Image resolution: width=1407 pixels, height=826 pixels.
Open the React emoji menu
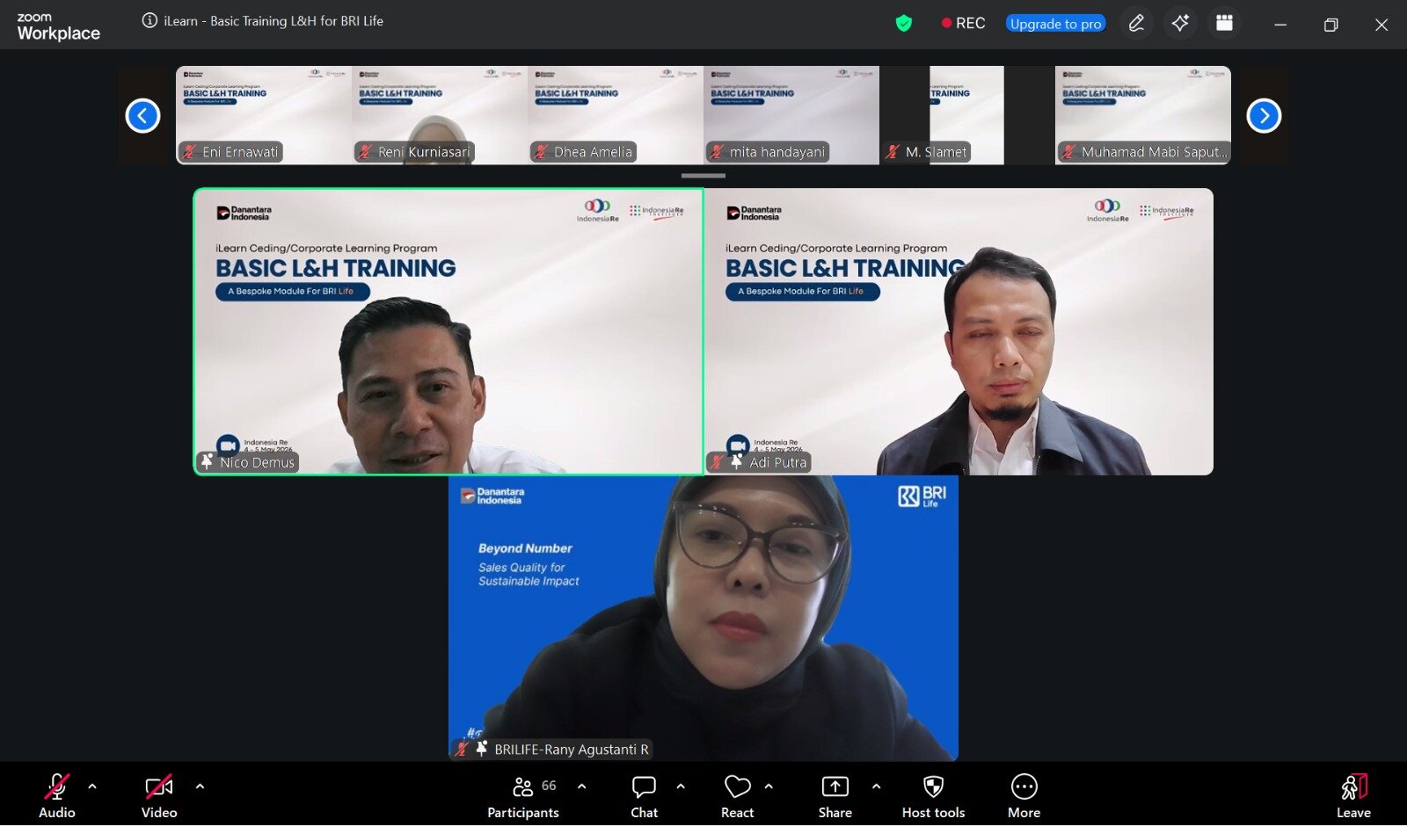(738, 796)
